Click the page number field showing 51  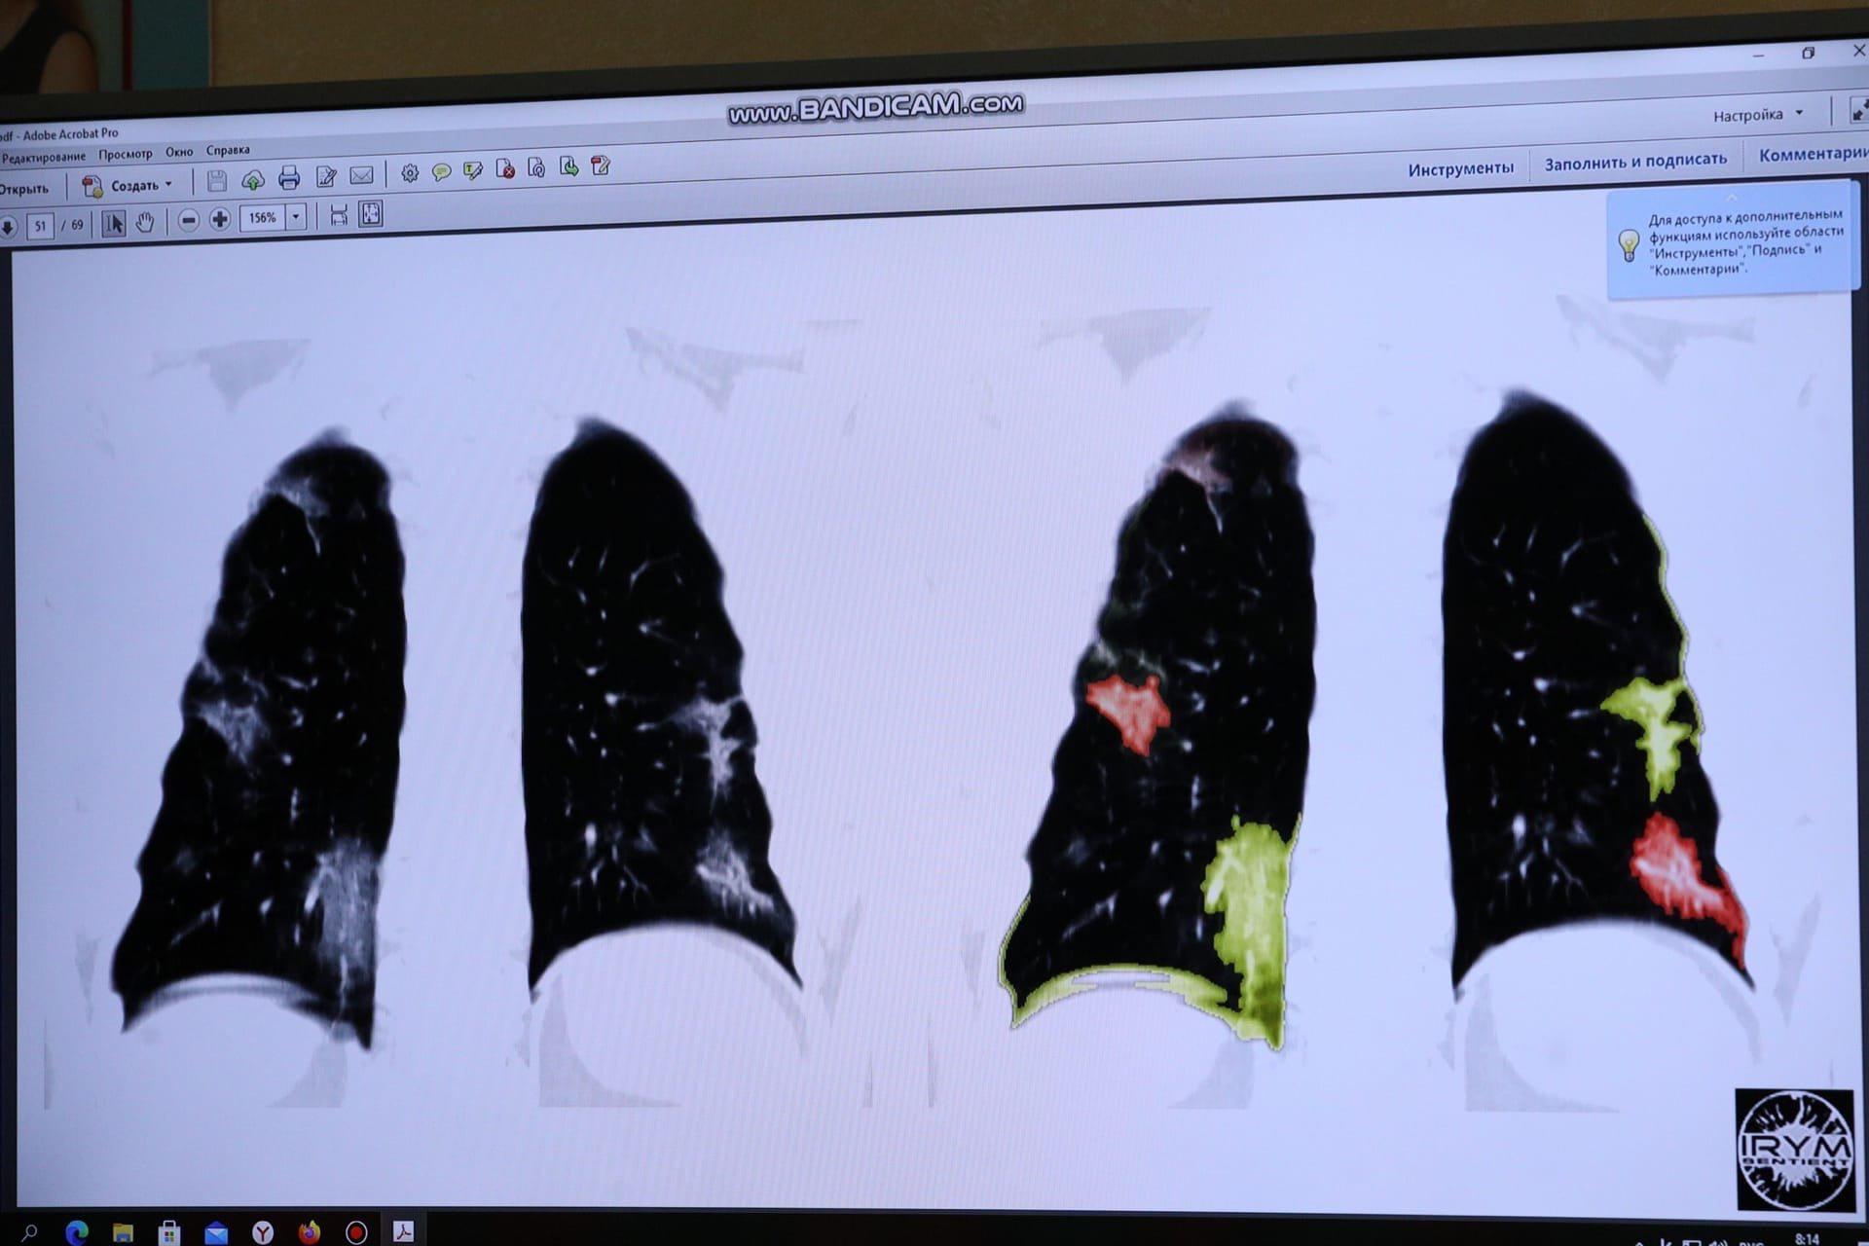40,226
